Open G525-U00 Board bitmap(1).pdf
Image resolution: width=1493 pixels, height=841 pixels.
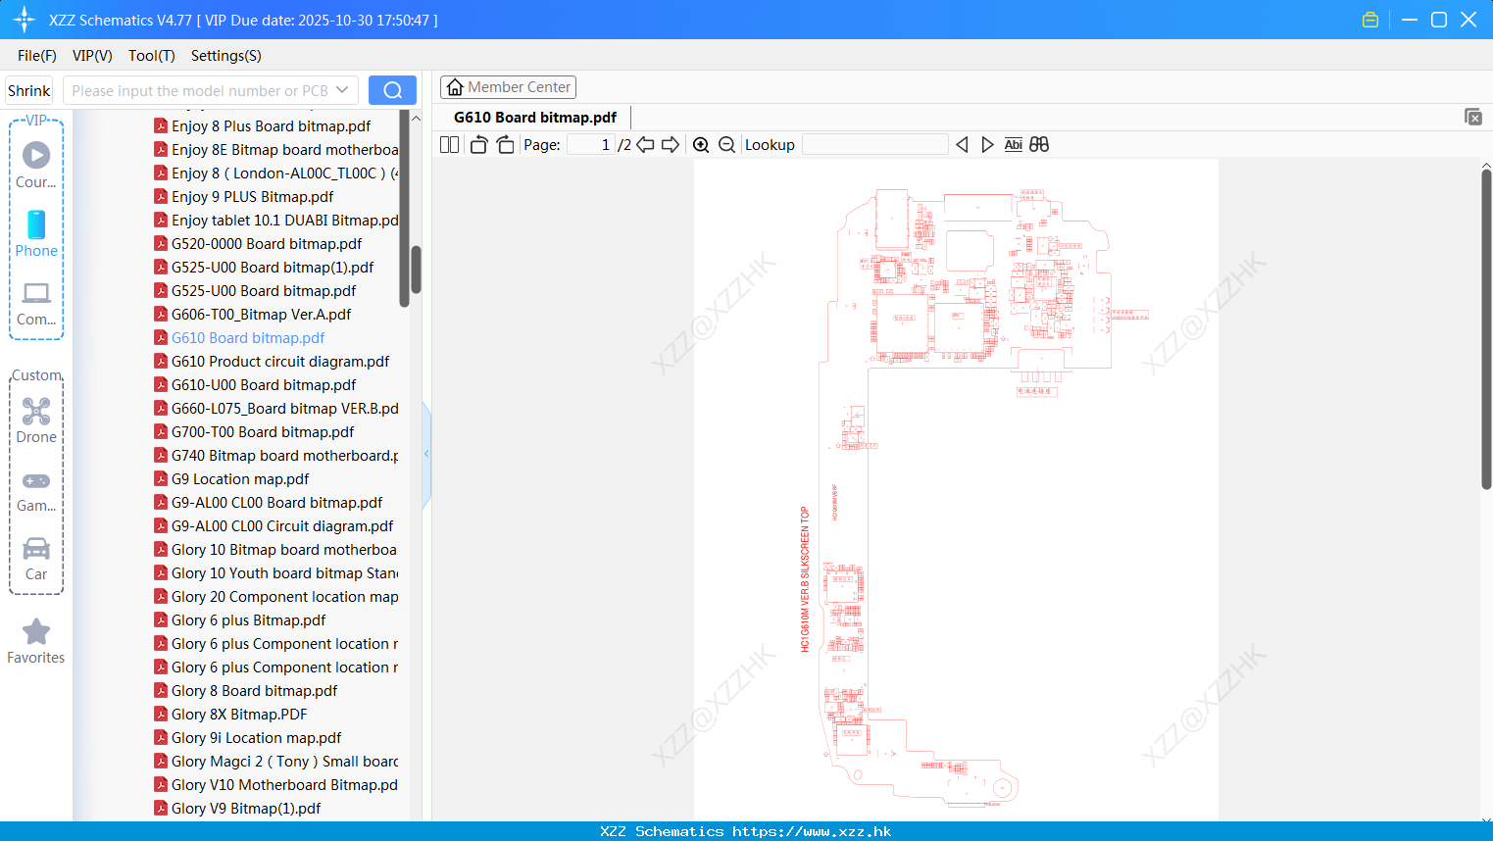coord(273,267)
